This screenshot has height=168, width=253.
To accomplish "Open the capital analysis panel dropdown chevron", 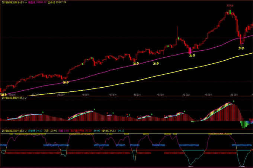I will pos(26,131).
